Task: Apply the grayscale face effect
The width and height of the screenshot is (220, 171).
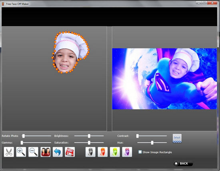Action: 90,152
